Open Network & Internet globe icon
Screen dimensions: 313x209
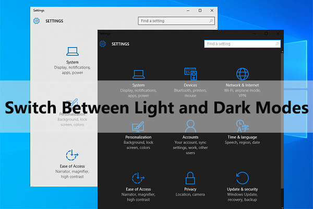click(x=243, y=74)
